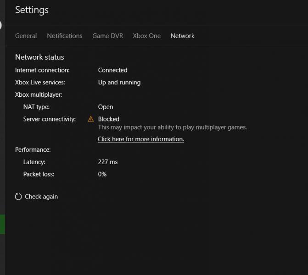
Task: Select the Network tab
Action: (182, 36)
